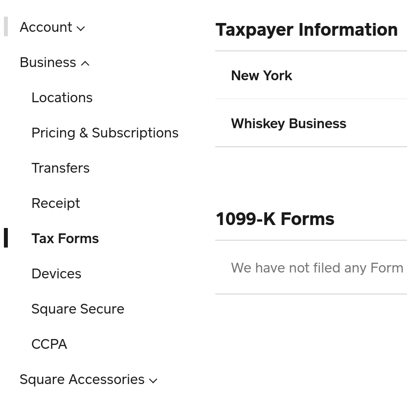Select the Receipt settings item
Image resolution: width=407 pixels, height=408 pixels.
tap(56, 204)
